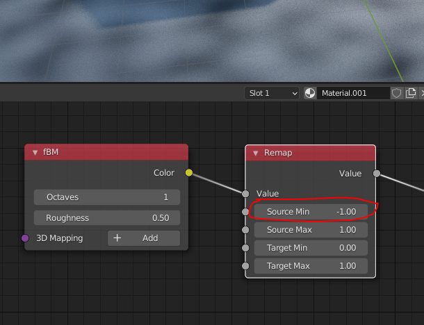Click the purple 3D Mapping socket
The height and width of the screenshot is (325, 424).
coord(25,238)
